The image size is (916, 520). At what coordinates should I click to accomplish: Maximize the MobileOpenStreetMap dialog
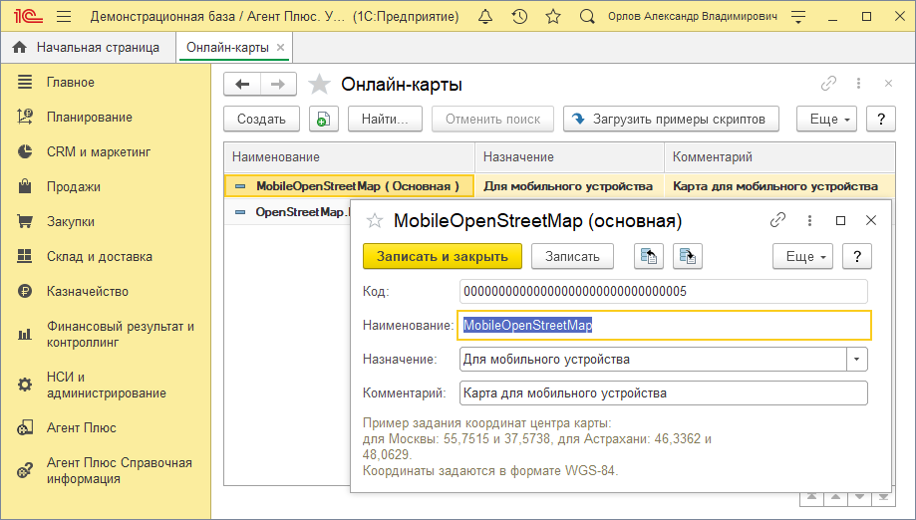pyautogui.click(x=840, y=220)
